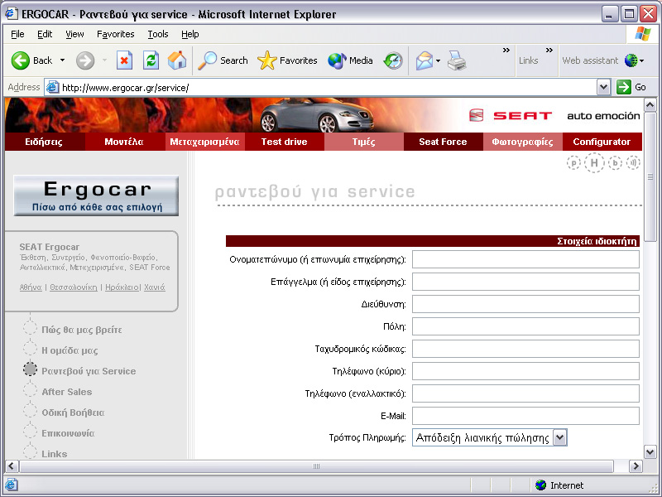Click the round 'b' icon
The height and width of the screenshot is (497, 662).
(615, 162)
